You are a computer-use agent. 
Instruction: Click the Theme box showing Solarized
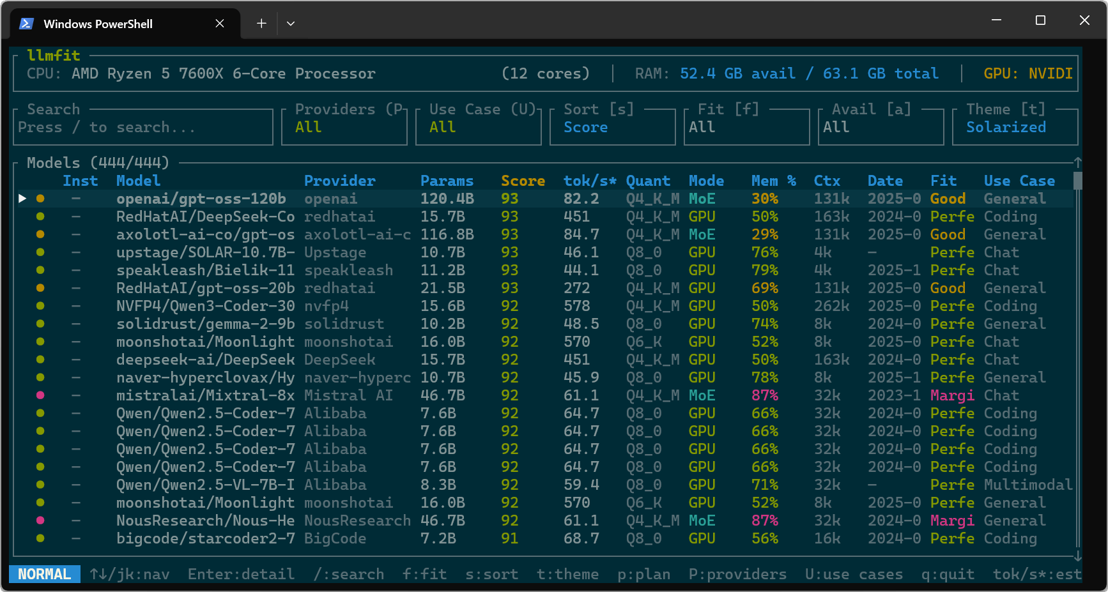coord(1014,127)
